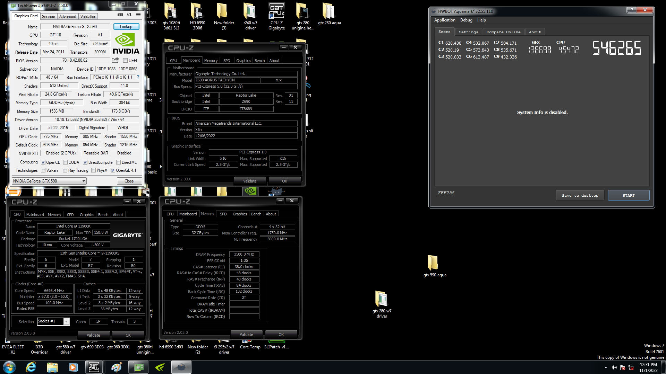Click the Close button in GPU-Z
666x374 pixels.
(129, 181)
